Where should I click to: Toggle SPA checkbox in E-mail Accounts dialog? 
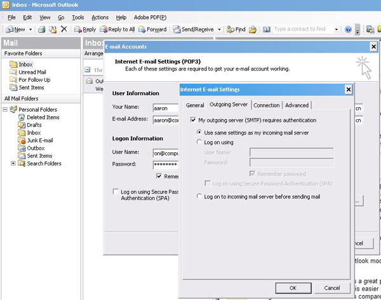(x=116, y=192)
